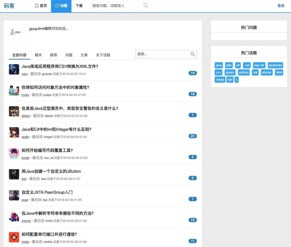Select the python tag in 热门话题
291x247 pixels.
(244, 72)
